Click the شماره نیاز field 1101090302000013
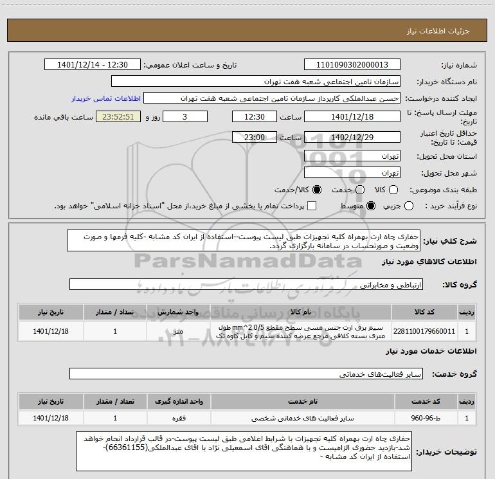 point(352,65)
